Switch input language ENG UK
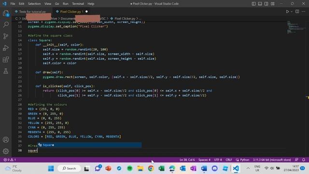This screenshot has width=309, height=174. tap(257, 168)
